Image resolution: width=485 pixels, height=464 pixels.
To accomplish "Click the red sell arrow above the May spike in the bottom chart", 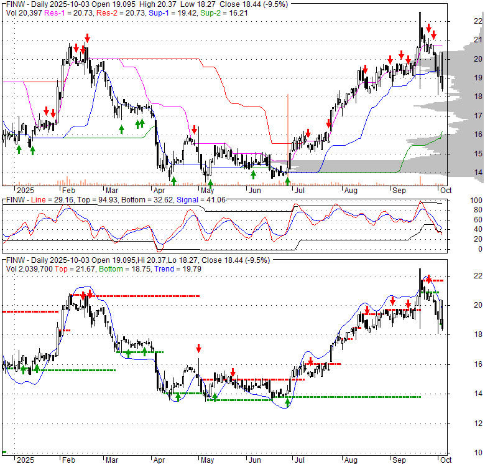I will 198,348.
